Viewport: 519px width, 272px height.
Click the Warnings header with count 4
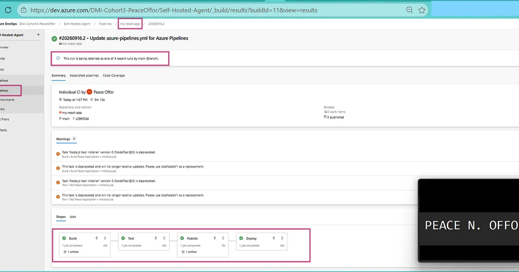[x=66, y=139]
